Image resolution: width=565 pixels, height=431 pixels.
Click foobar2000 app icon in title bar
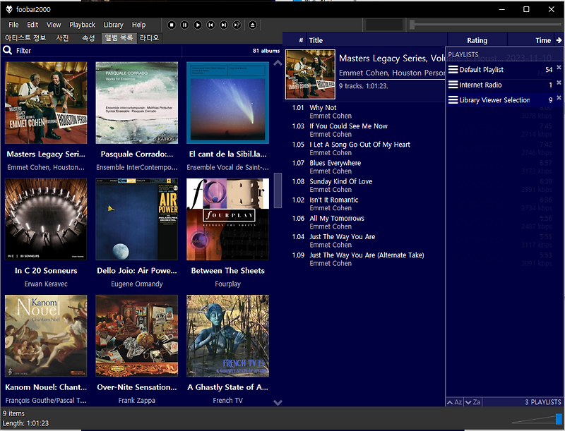[x=9, y=9]
